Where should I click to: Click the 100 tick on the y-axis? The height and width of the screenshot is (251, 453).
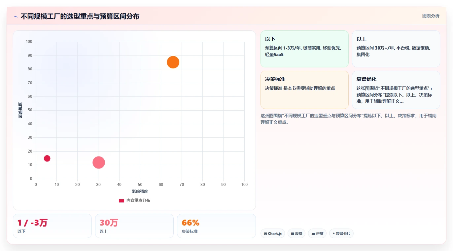click(x=29, y=42)
